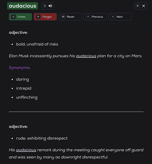Close the word card with X
Image resolution: width=152 pixels, height=164 pixels.
[143, 6]
